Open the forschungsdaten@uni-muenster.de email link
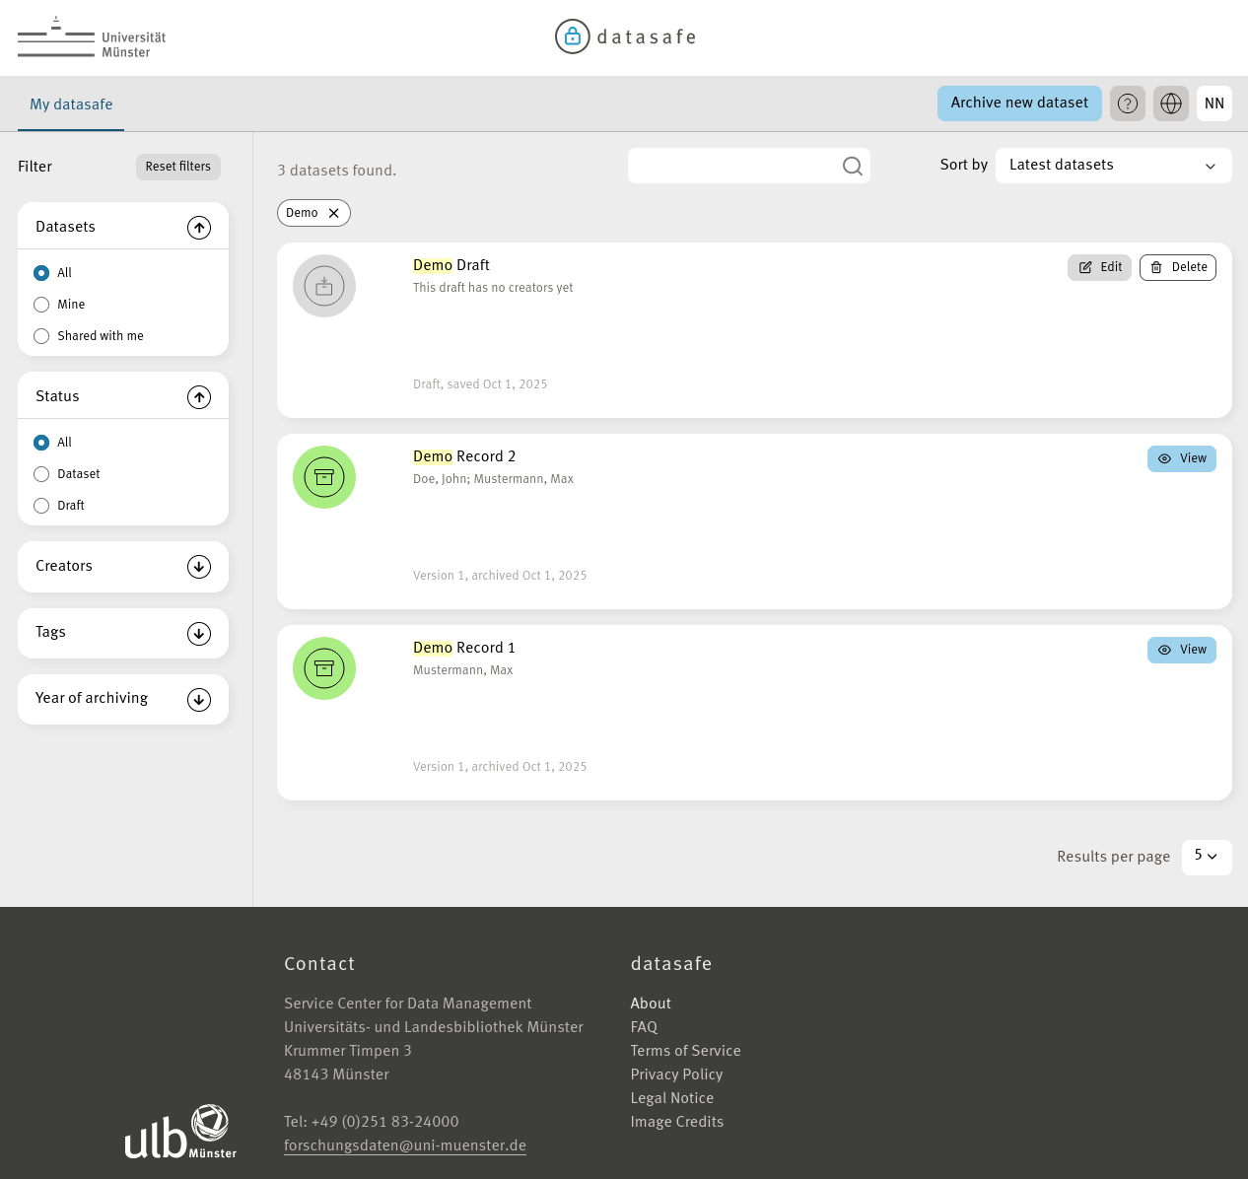This screenshot has width=1248, height=1179. pos(404,1146)
